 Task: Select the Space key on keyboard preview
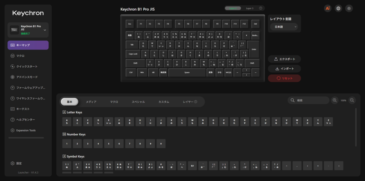tap(187, 73)
